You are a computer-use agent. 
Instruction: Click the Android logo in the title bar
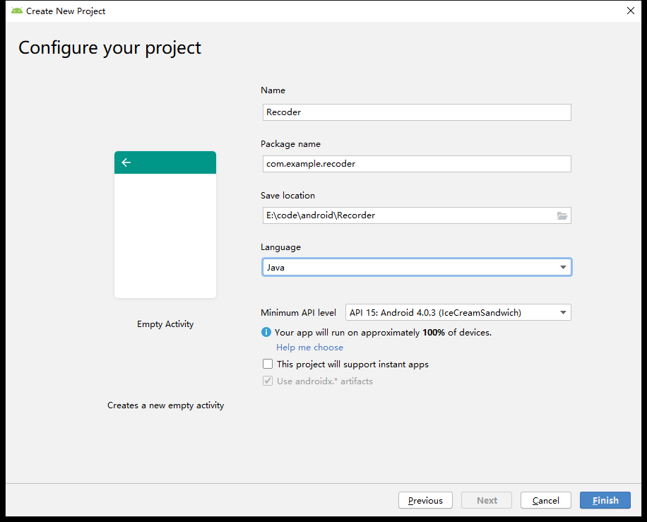(x=17, y=11)
